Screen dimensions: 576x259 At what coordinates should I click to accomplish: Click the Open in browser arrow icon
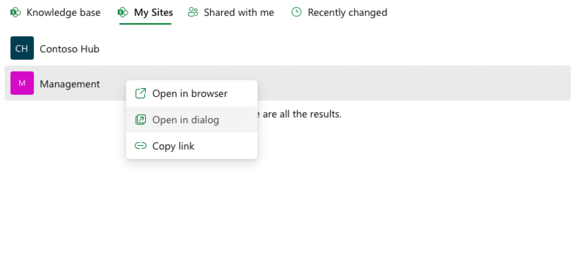[140, 94]
